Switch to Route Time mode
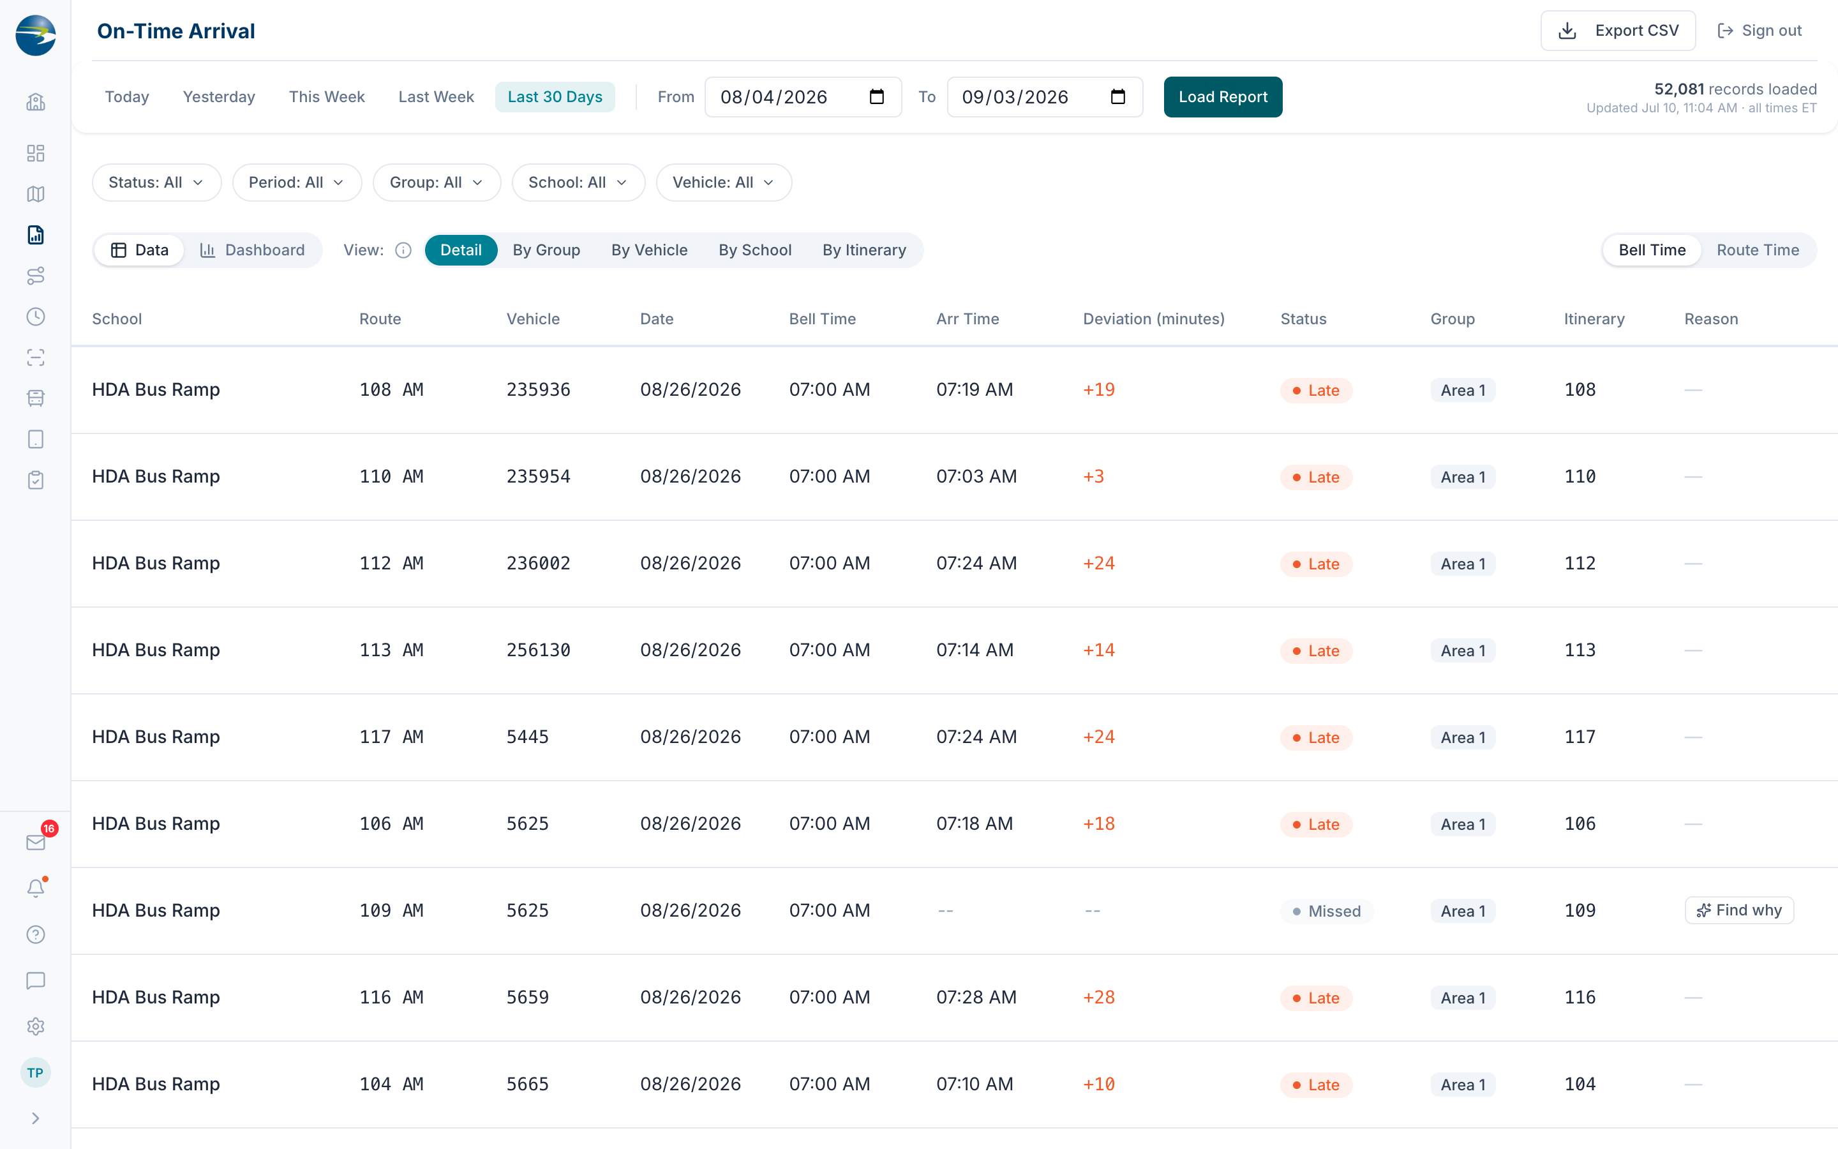Screen dimensions: 1838x1149 (1758, 250)
